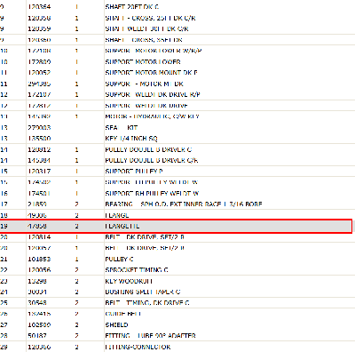Screen dimensions: 355x352
Task: Click the FITTING TUBE 90° ADAPTER description
Action: coord(150,336)
